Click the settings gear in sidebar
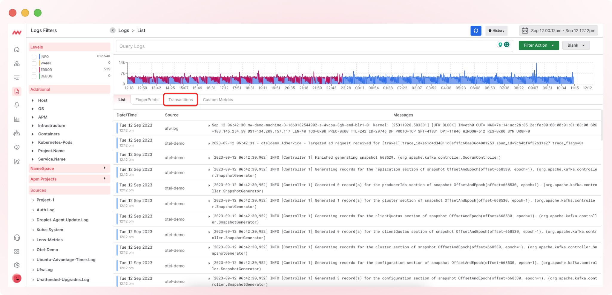Image resolution: width=612 pixels, height=295 pixels. [17, 265]
